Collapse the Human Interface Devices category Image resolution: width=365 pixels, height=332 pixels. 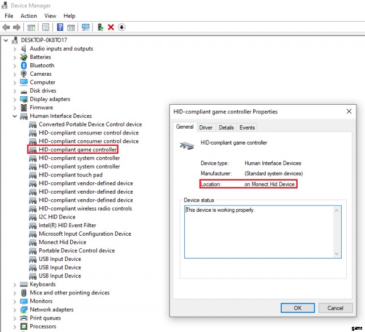15,116
